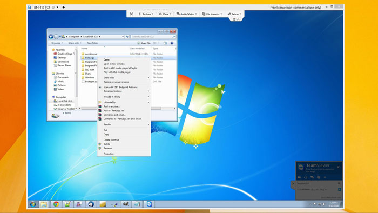Screen dimensions: 378x213
Task: Open the remote Windows Start button
Action: coord(33,204)
